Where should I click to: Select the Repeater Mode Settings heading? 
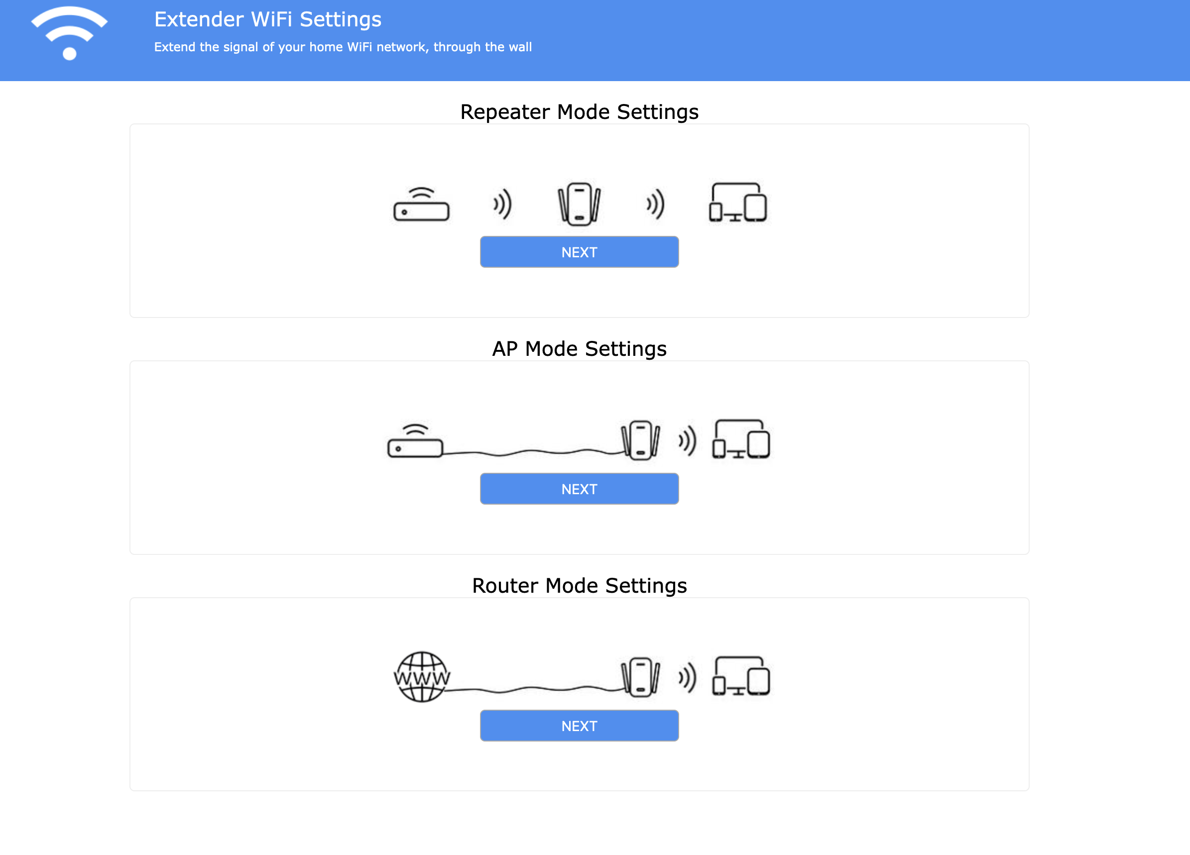coord(579,111)
